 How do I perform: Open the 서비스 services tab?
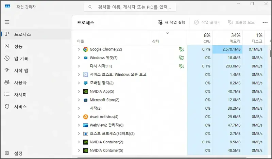click(36, 107)
